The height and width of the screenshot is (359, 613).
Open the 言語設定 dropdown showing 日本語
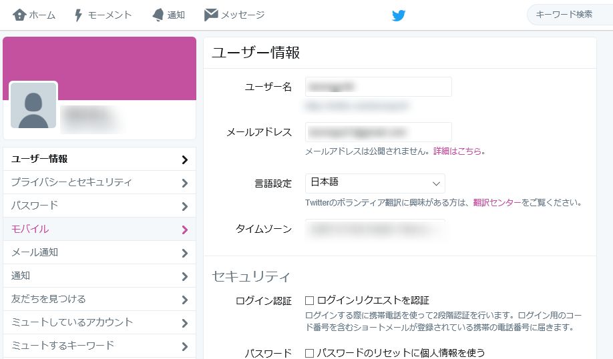[x=375, y=184]
